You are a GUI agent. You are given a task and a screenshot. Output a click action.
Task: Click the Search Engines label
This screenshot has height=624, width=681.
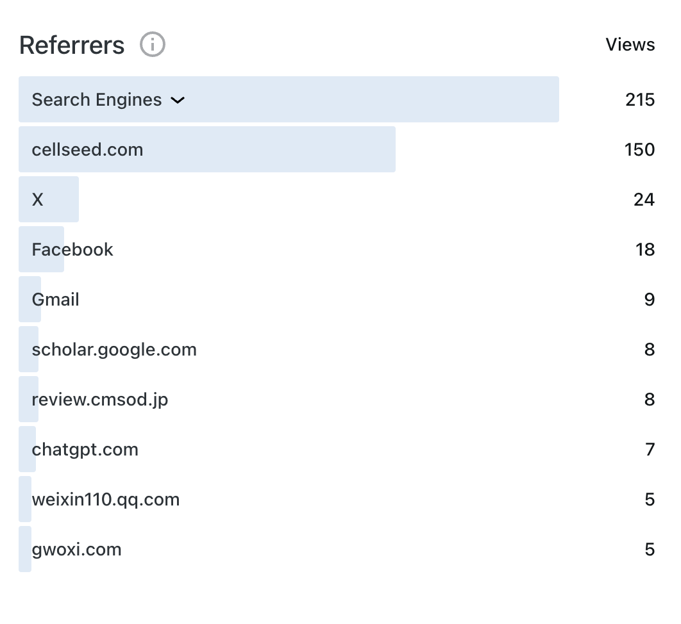(x=97, y=100)
